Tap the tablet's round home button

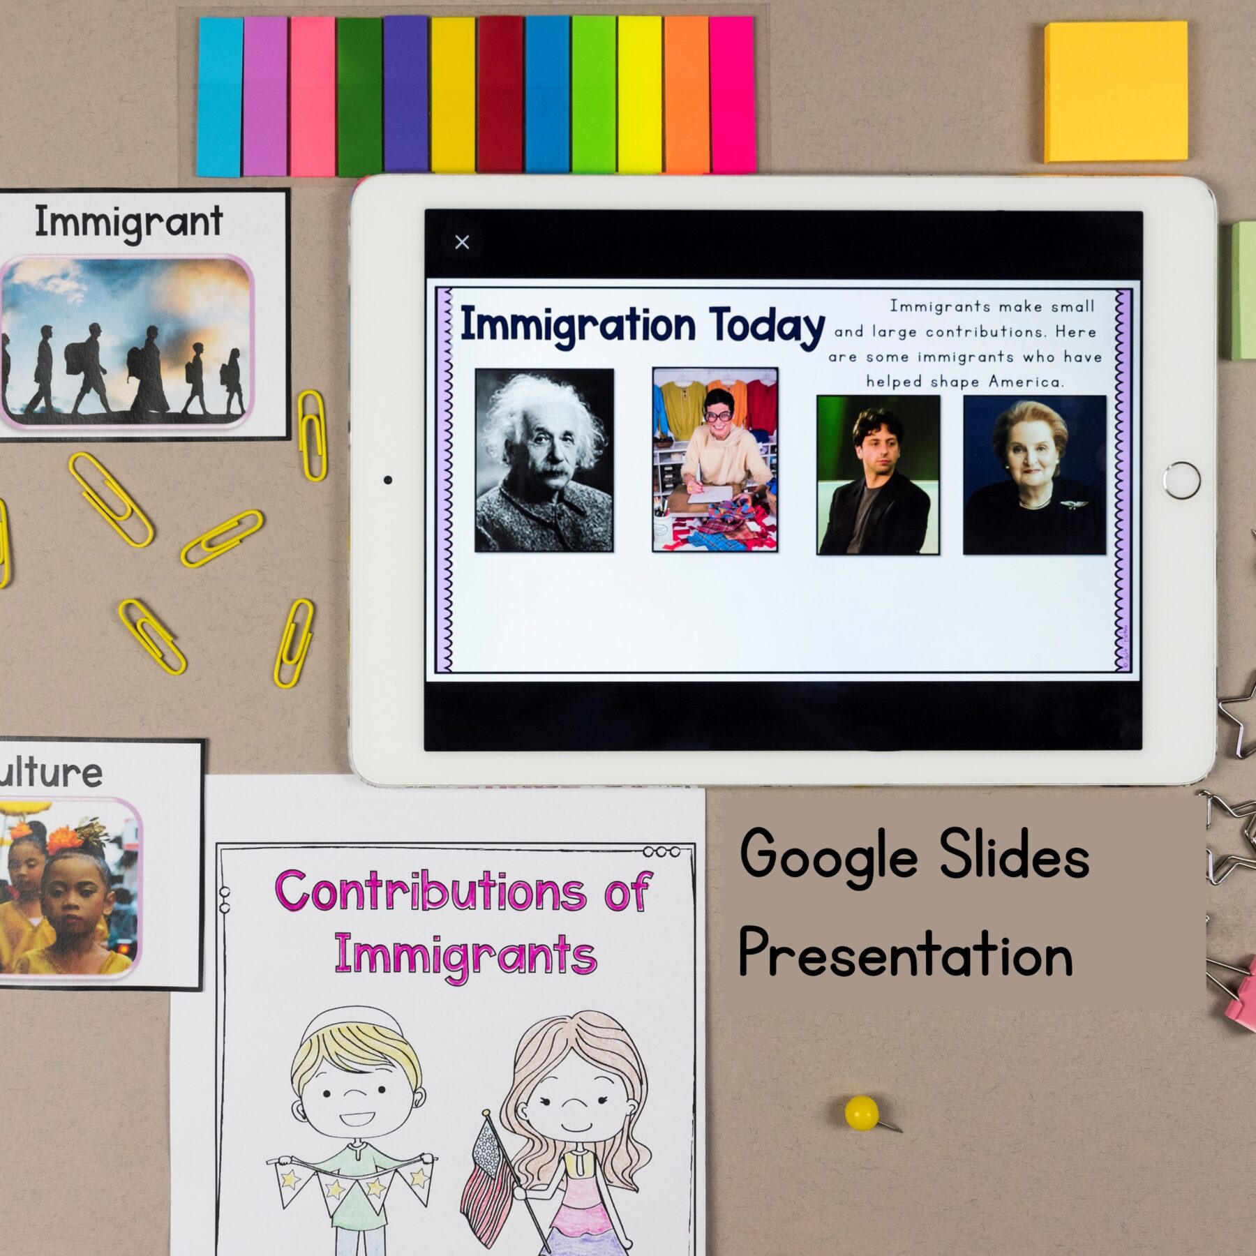click(1181, 480)
